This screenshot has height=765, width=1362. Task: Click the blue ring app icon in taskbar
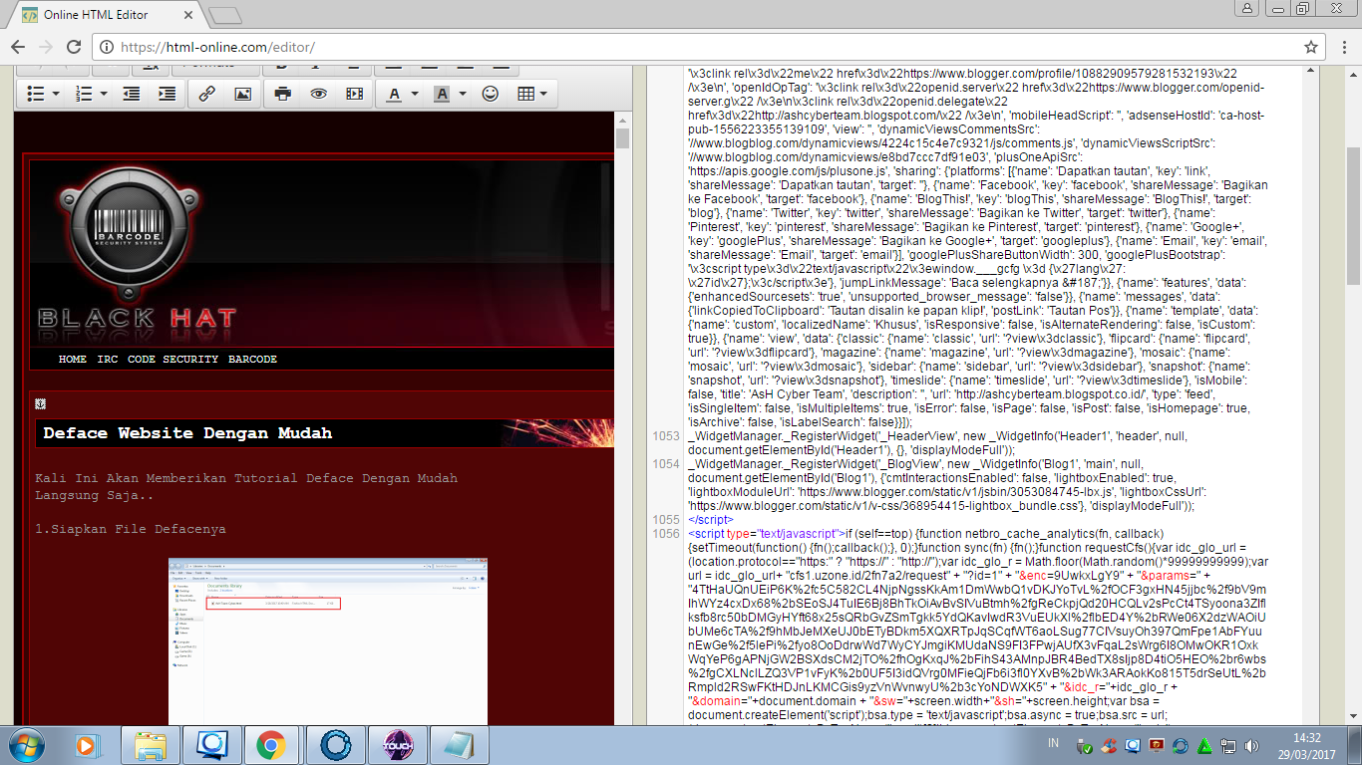coord(335,744)
